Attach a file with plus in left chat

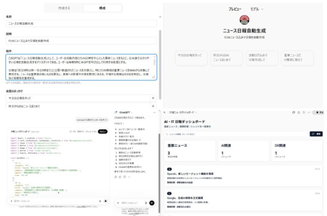point(11,201)
